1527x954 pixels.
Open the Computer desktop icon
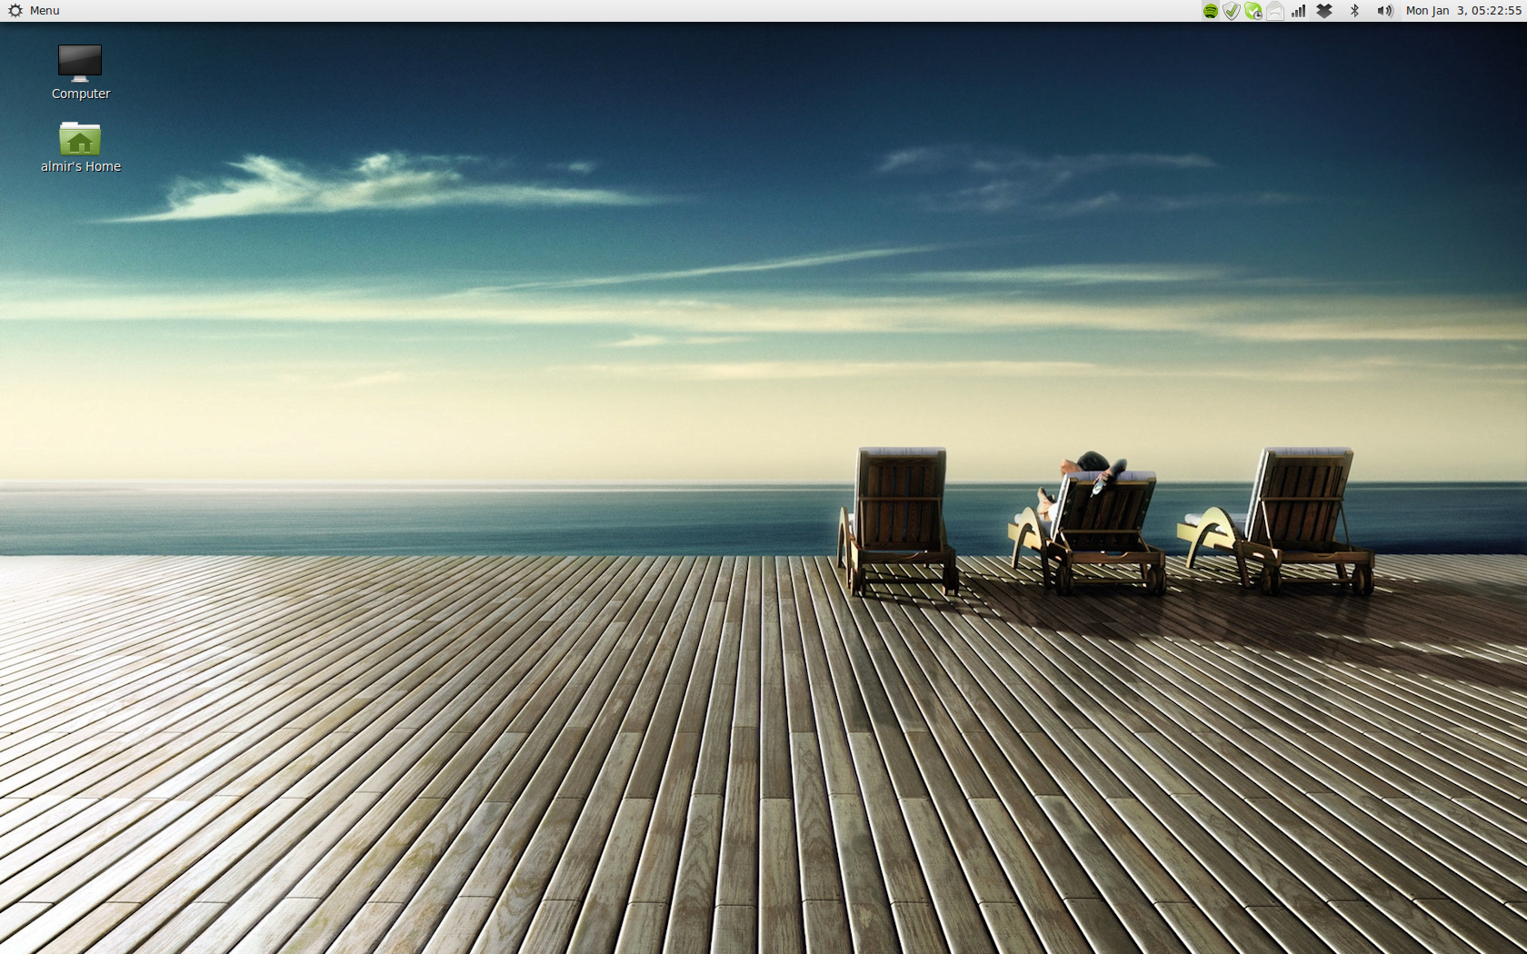pos(80,63)
